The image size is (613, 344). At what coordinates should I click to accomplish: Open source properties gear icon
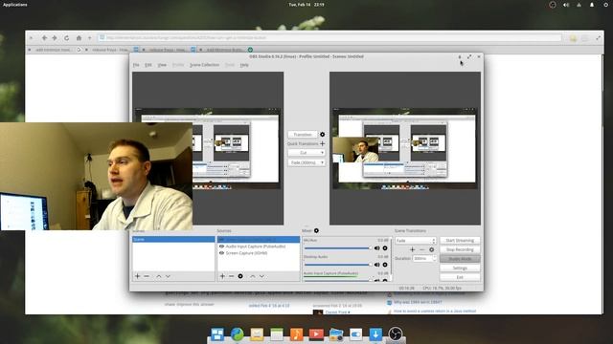click(240, 276)
